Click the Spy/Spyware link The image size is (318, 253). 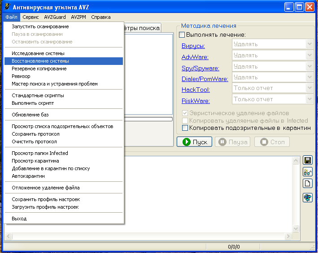(200, 68)
